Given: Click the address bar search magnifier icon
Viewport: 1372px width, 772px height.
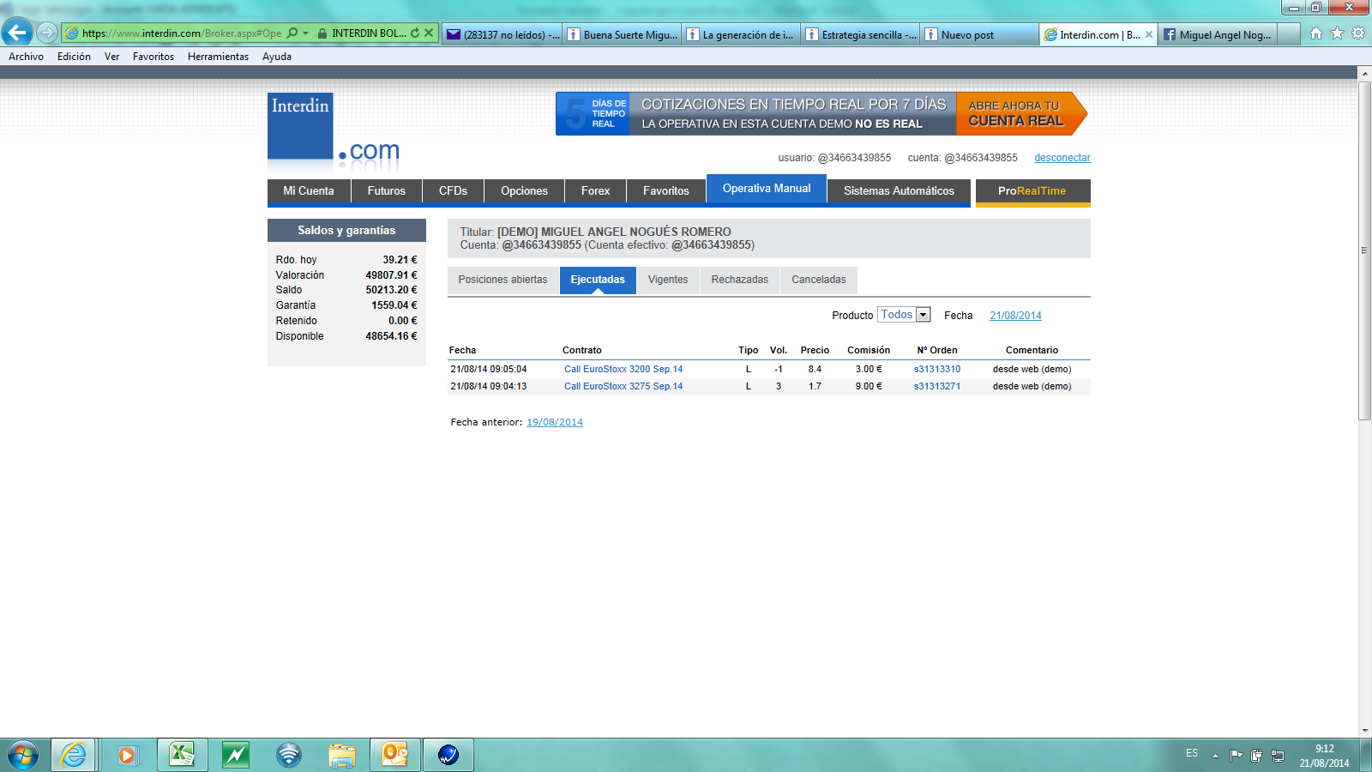Looking at the screenshot, I should pos(292,33).
